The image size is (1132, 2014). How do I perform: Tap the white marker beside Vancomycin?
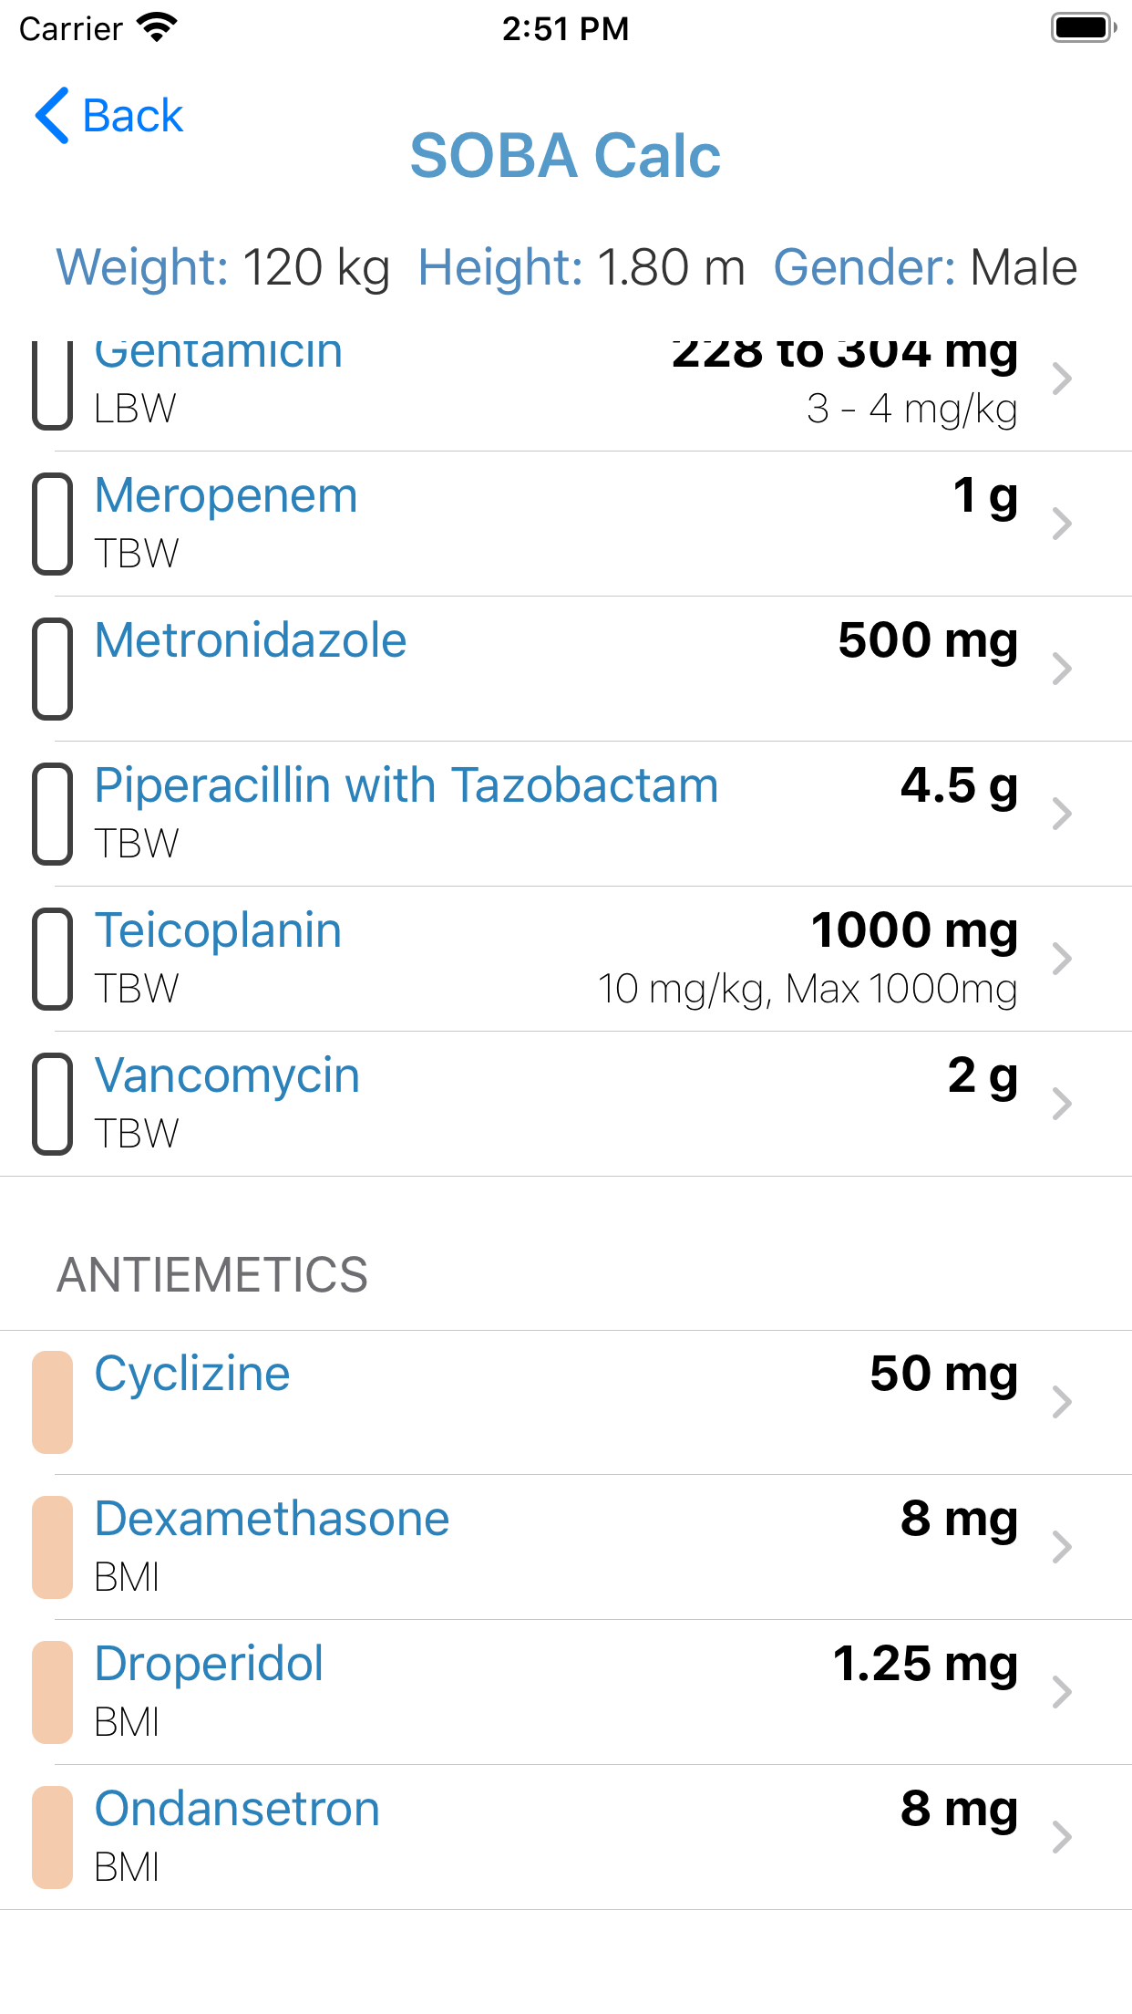click(53, 1104)
